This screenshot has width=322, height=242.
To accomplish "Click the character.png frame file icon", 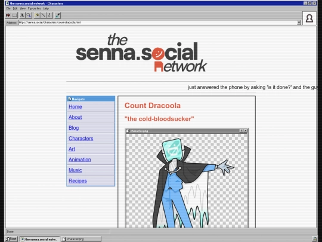I will coord(128,131).
